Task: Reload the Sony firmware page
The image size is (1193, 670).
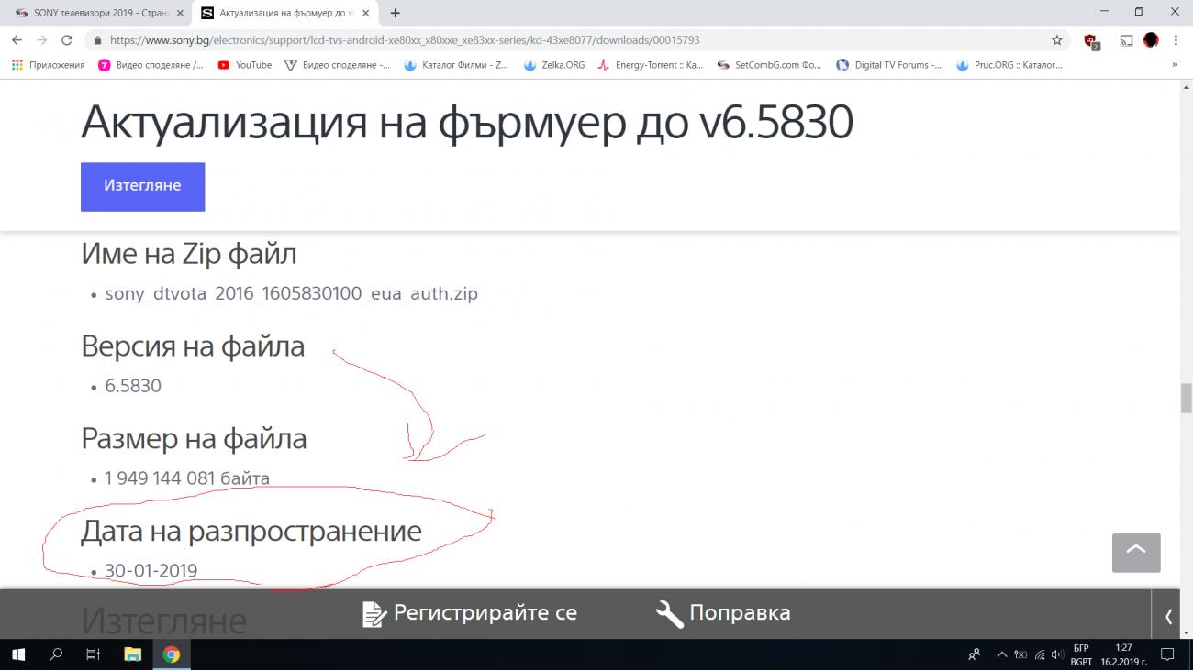Action: click(67, 40)
